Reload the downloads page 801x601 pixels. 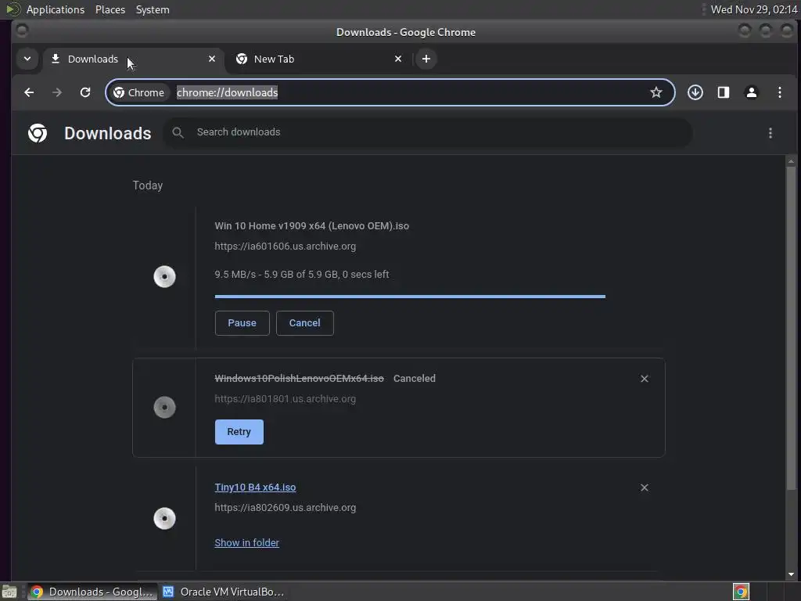pos(85,92)
